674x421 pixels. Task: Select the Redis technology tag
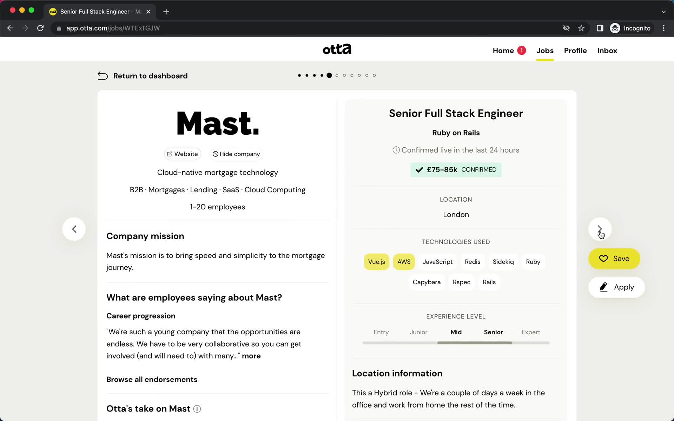[473, 262]
